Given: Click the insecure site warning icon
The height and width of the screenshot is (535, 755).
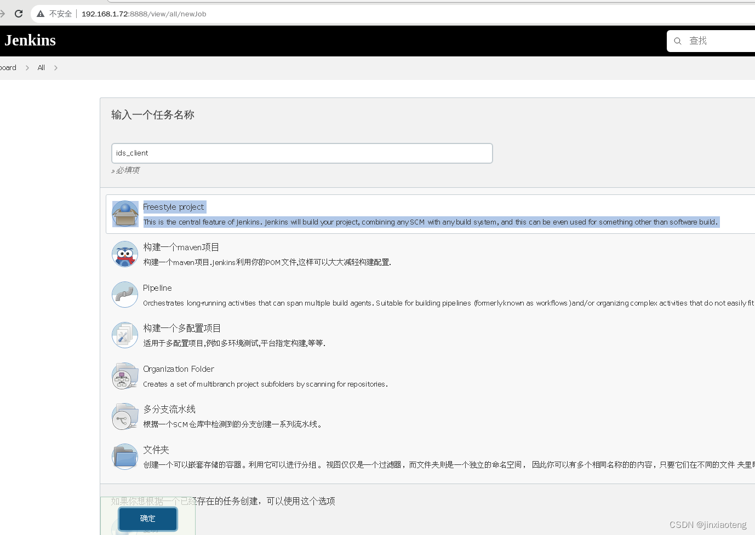Looking at the screenshot, I should [41, 14].
